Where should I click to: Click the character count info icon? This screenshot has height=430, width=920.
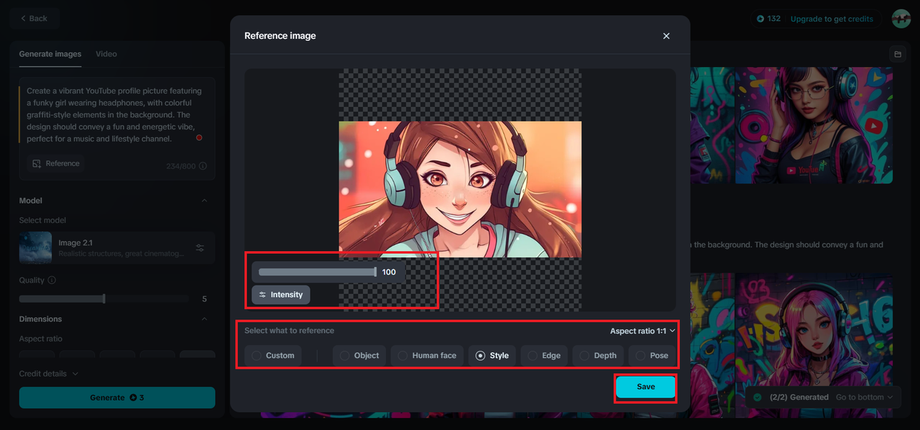(x=203, y=166)
